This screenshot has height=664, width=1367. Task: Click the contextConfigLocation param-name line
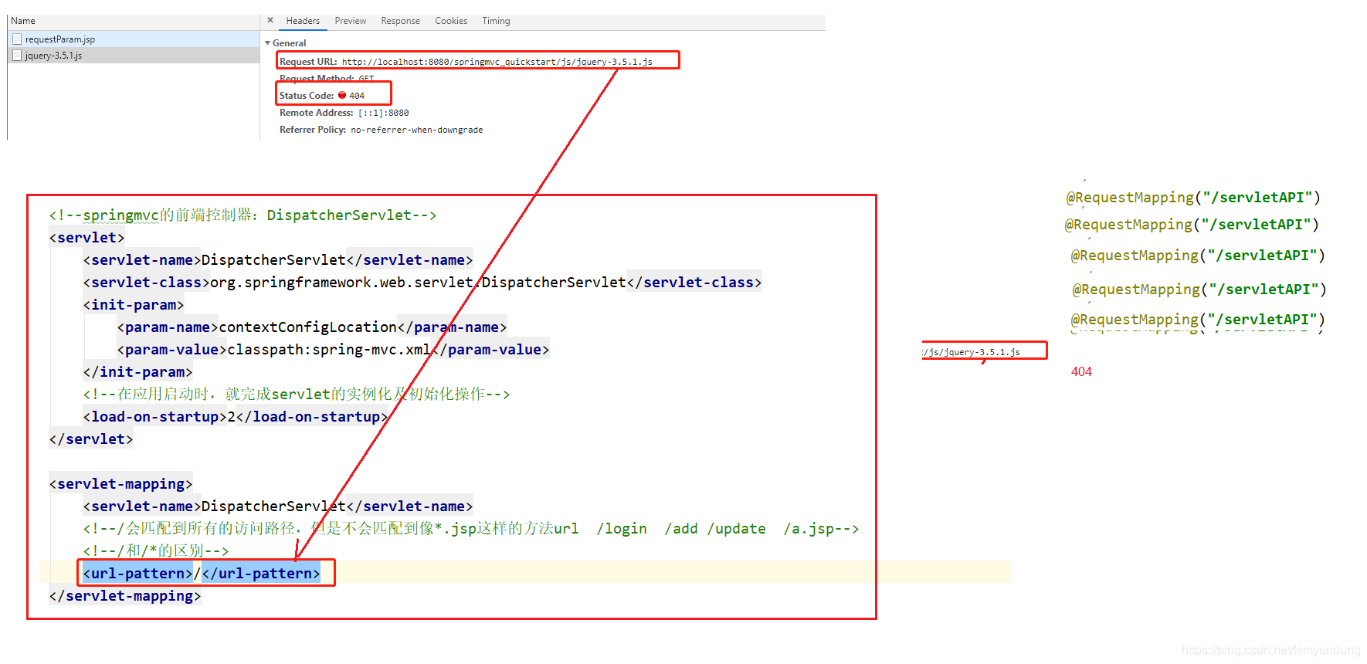312,327
